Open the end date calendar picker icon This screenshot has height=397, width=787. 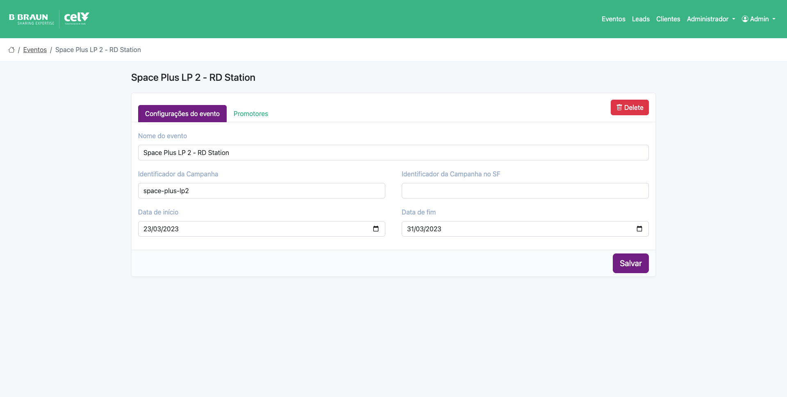point(639,229)
